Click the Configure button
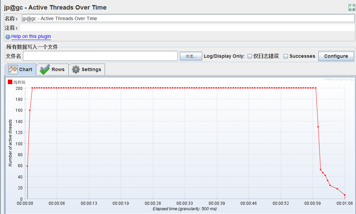The width and height of the screenshot is (356, 214). point(336,56)
